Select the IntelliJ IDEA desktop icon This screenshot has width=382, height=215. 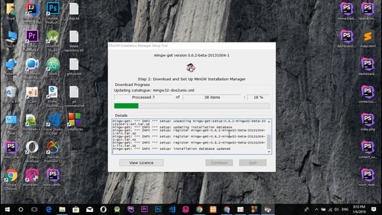click(32, 13)
